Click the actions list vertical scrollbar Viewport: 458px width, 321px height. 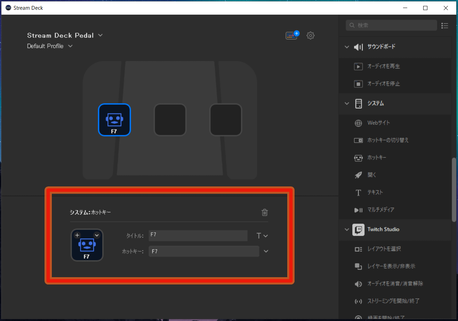[454, 190]
